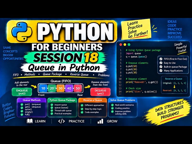This screenshot has width=192, height=144.
Task: Click the check icon next to import queue
Action: point(52,105)
